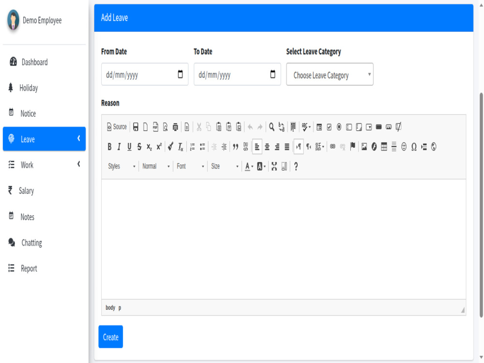Select Center alignment option
This screenshot has width=484, height=363.
267,147
